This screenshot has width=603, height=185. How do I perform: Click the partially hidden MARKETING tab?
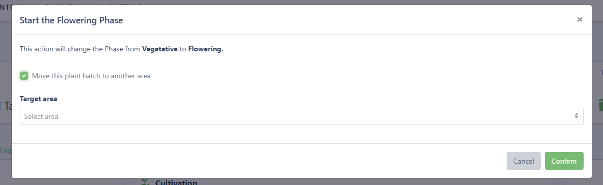point(119,6)
